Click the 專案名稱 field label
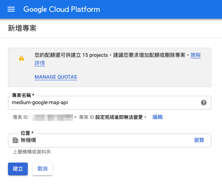 point(23,95)
